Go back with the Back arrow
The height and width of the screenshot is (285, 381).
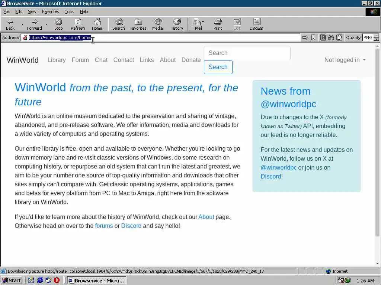[x=10, y=24]
